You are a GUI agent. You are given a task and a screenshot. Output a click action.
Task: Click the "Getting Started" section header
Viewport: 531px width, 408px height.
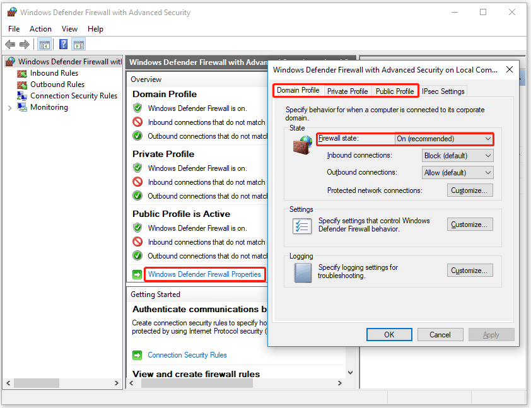(155, 294)
